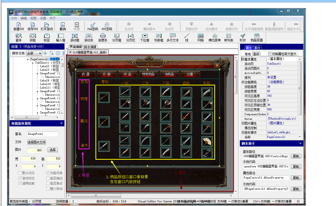Select the 形状 shape tool
Image resolution: width=336 pixels, height=206 pixels.
(x=243, y=38)
